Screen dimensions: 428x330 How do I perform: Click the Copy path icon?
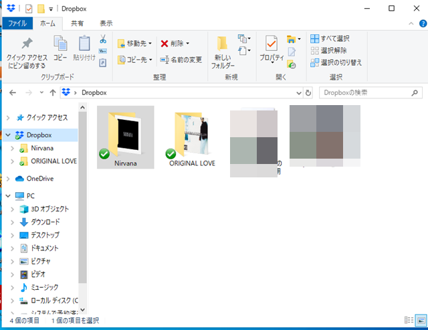point(102,51)
